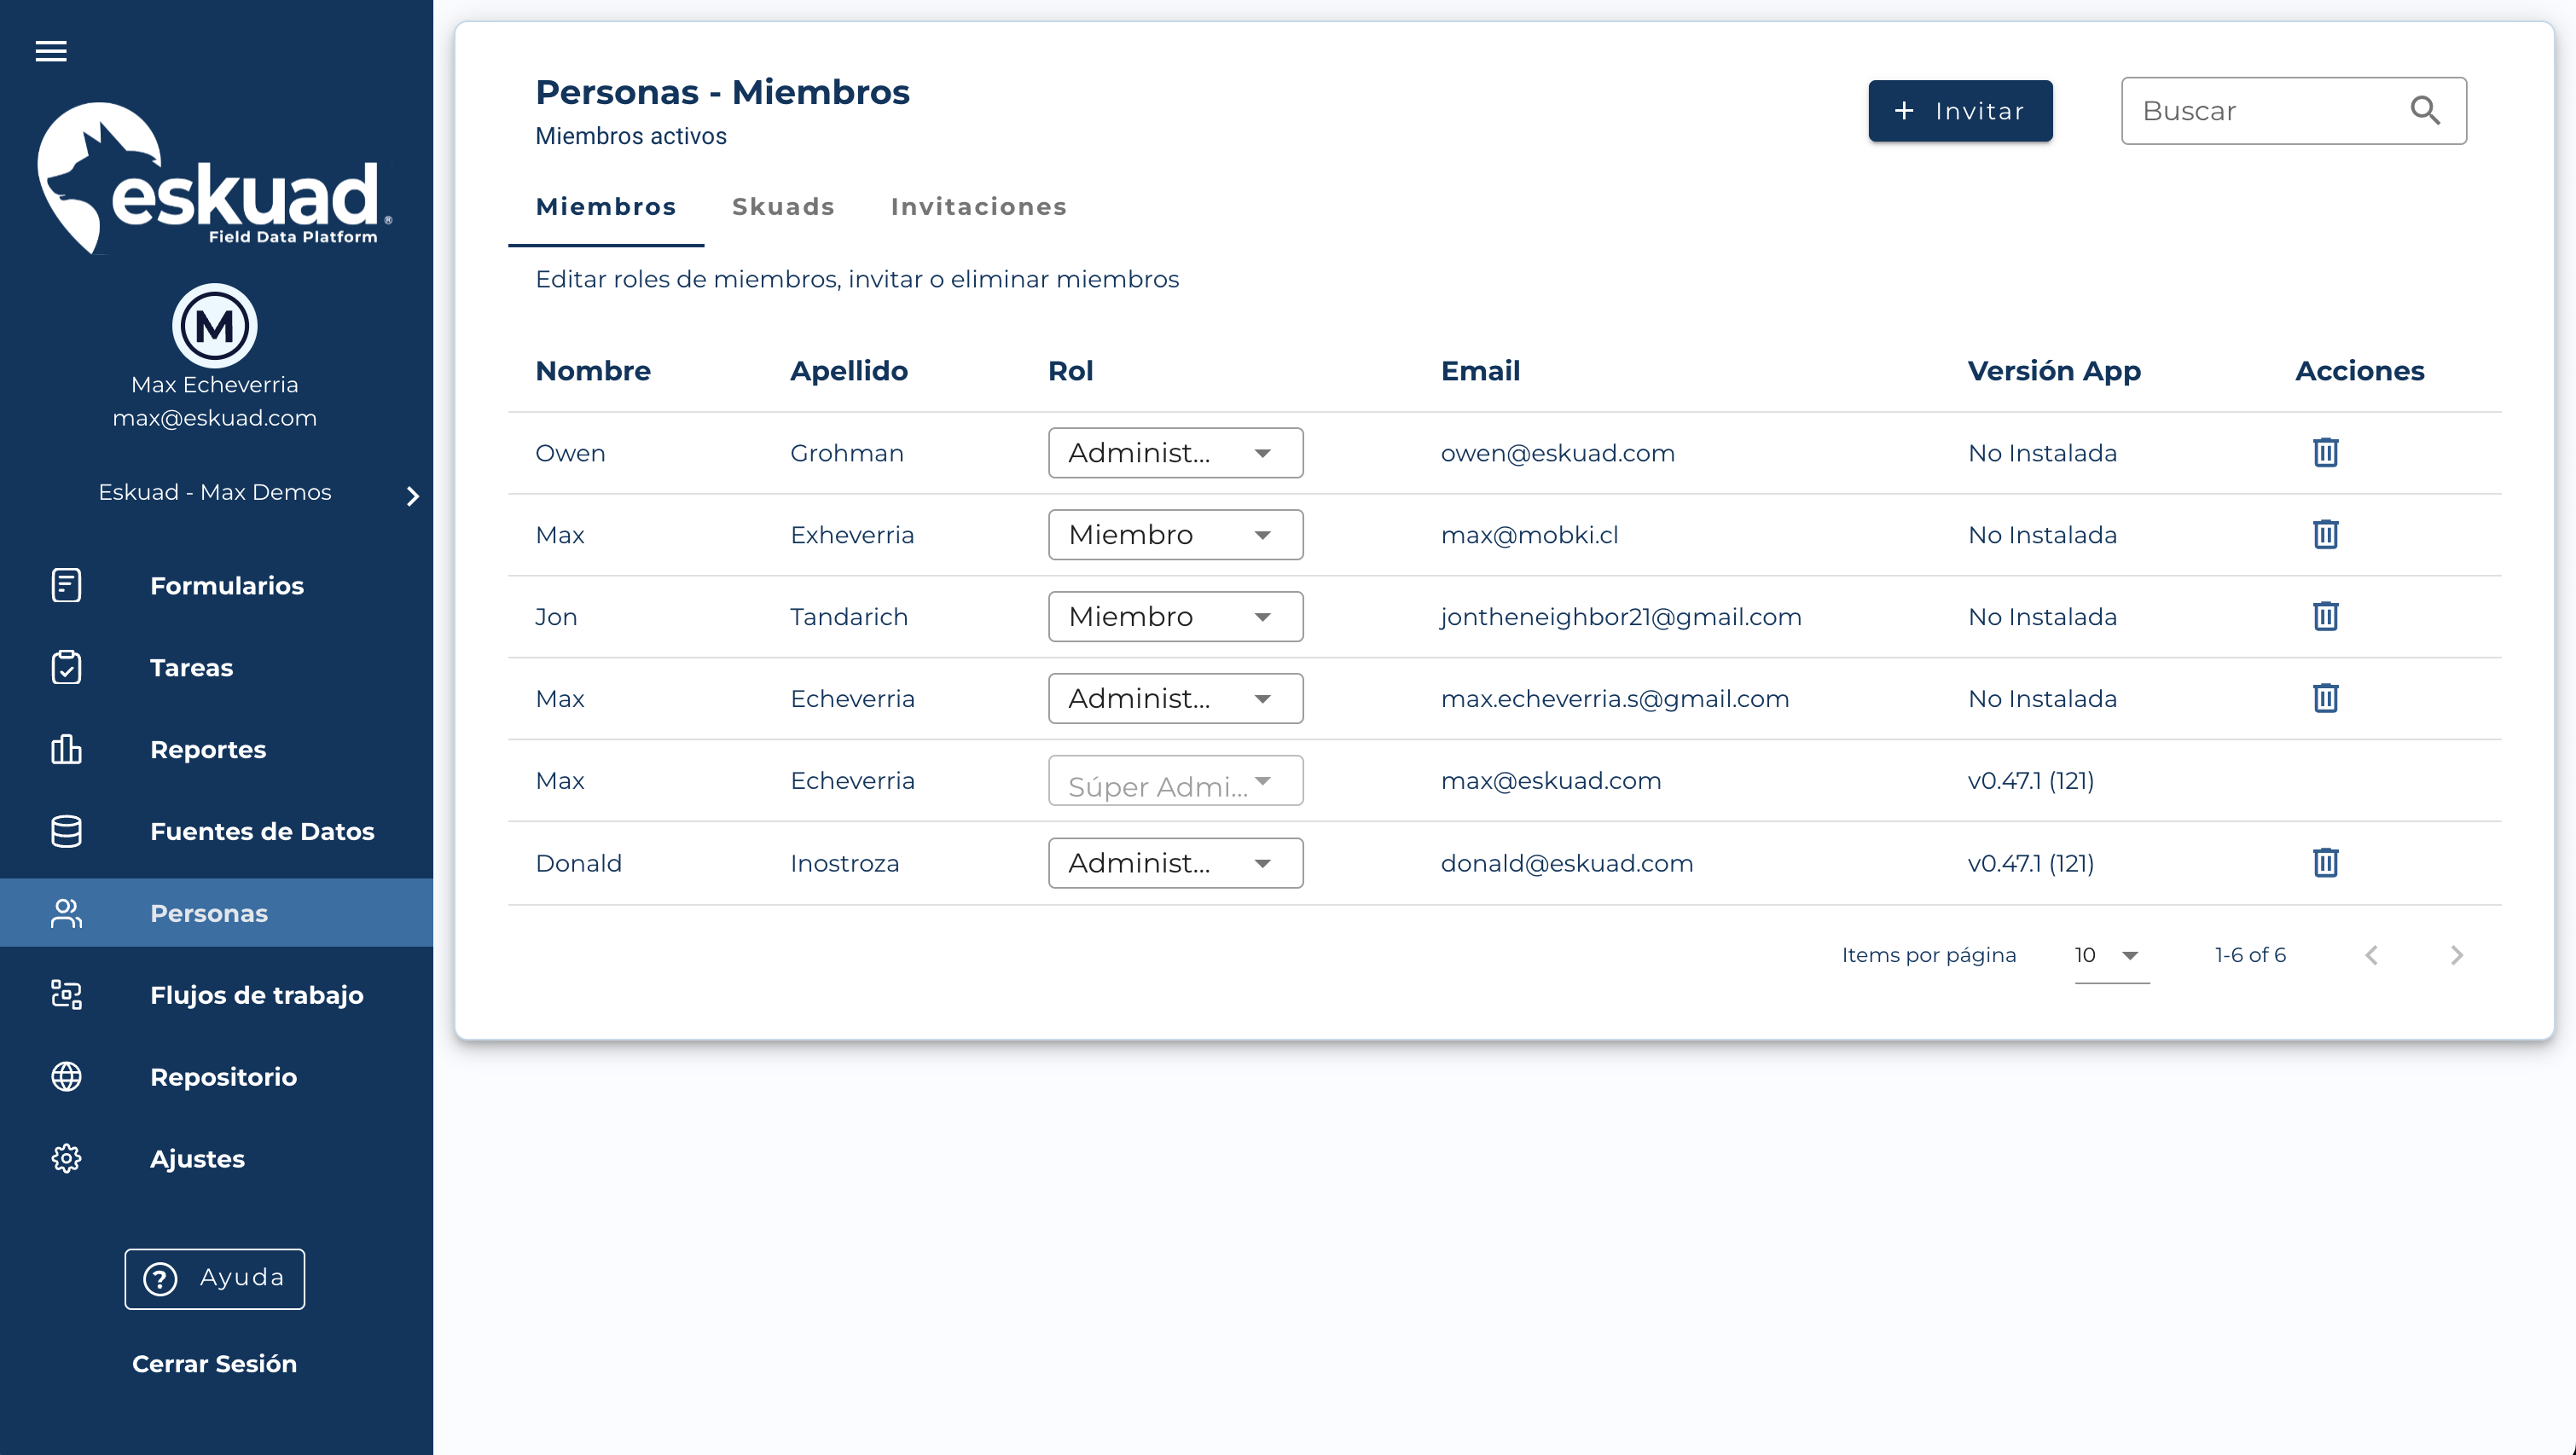Screen dimensions: 2576x1455
Task: Click the Nombre column header
Action: (x=593, y=371)
